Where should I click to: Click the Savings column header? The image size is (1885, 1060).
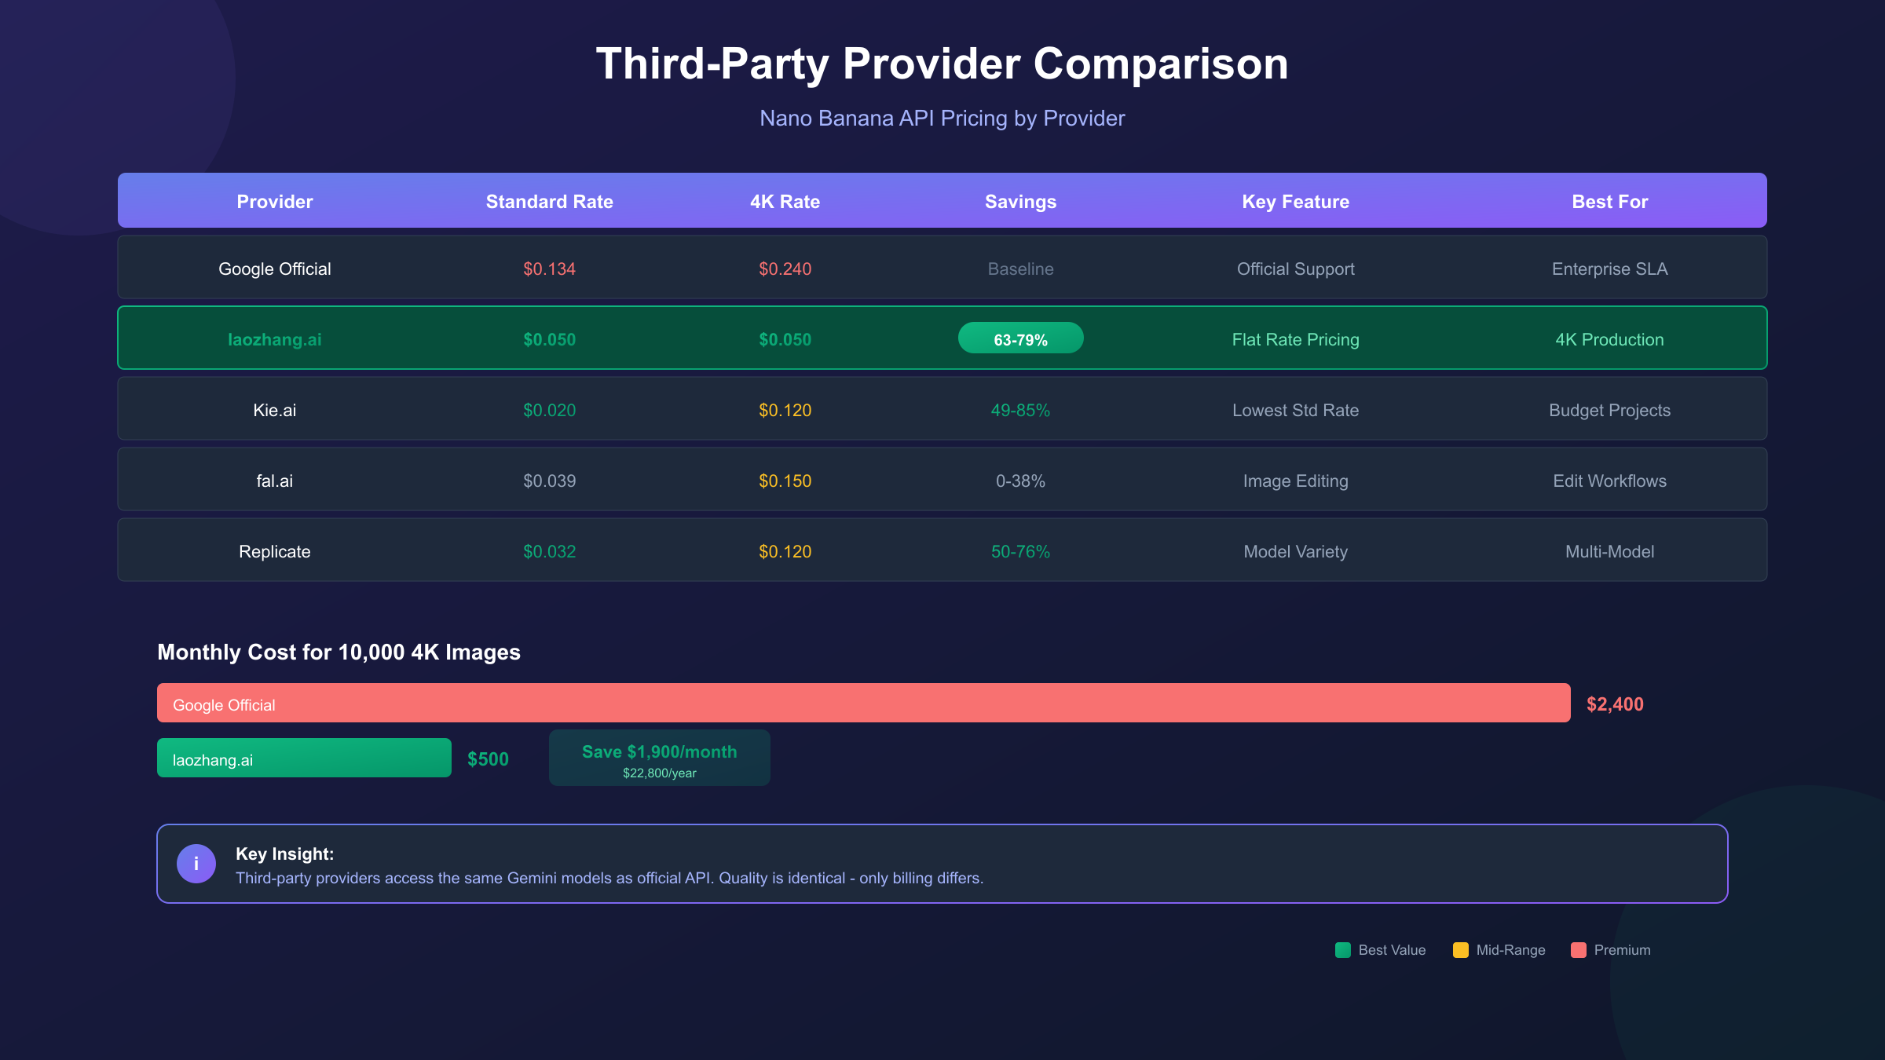pyautogui.click(x=1021, y=202)
